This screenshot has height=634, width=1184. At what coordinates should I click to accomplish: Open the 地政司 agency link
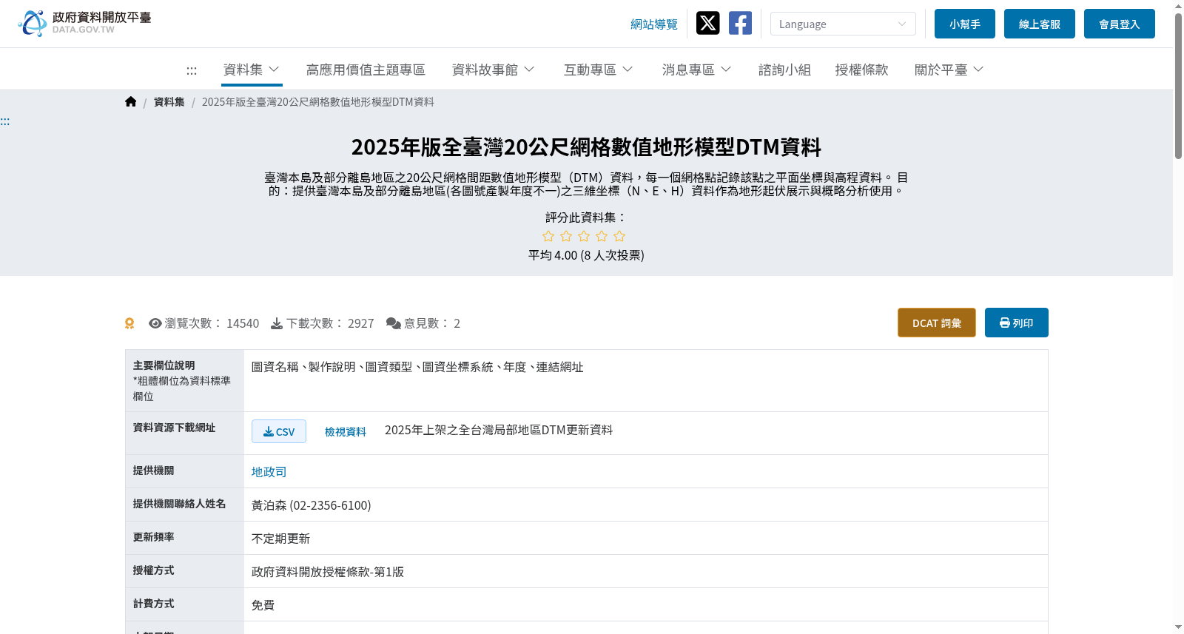coord(269,472)
